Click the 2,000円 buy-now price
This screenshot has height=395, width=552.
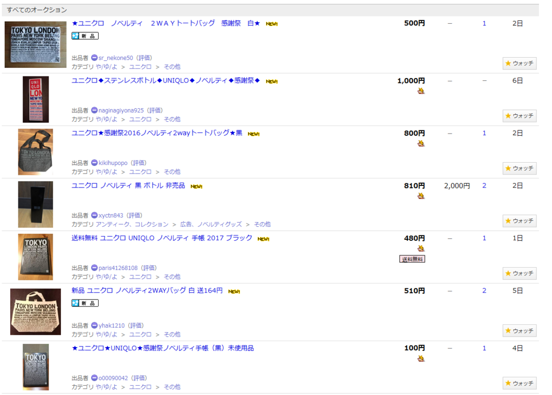pyautogui.click(x=457, y=185)
